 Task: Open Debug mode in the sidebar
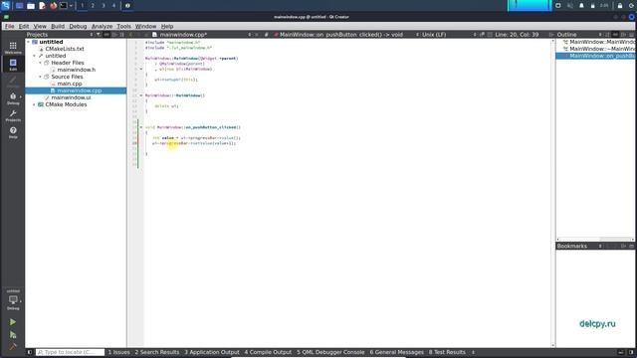pyautogui.click(x=13, y=98)
